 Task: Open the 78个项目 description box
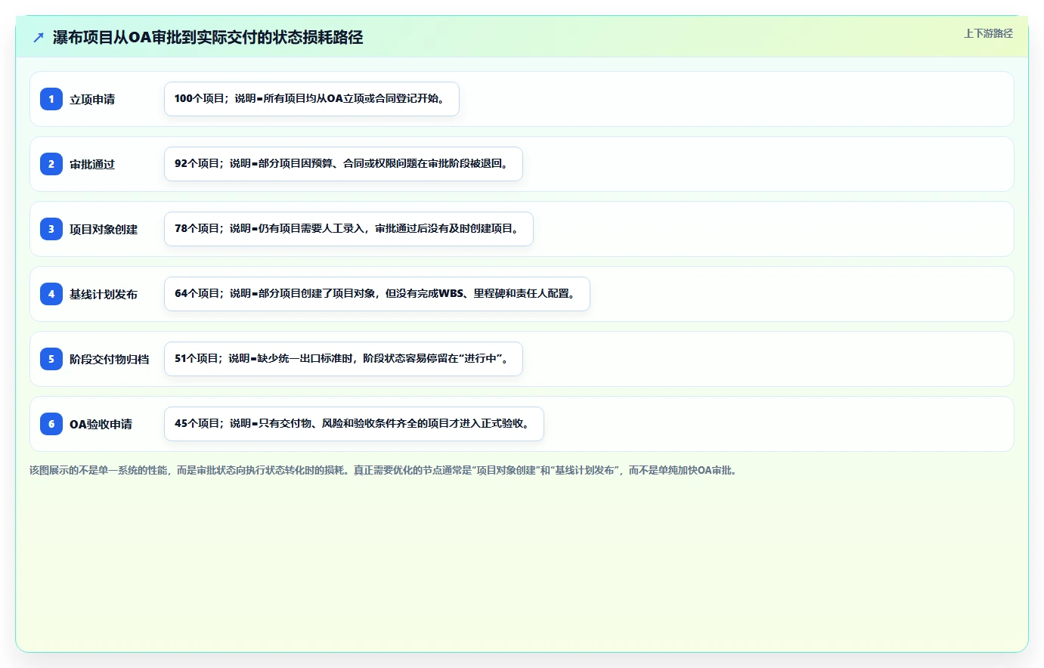(349, 229)
